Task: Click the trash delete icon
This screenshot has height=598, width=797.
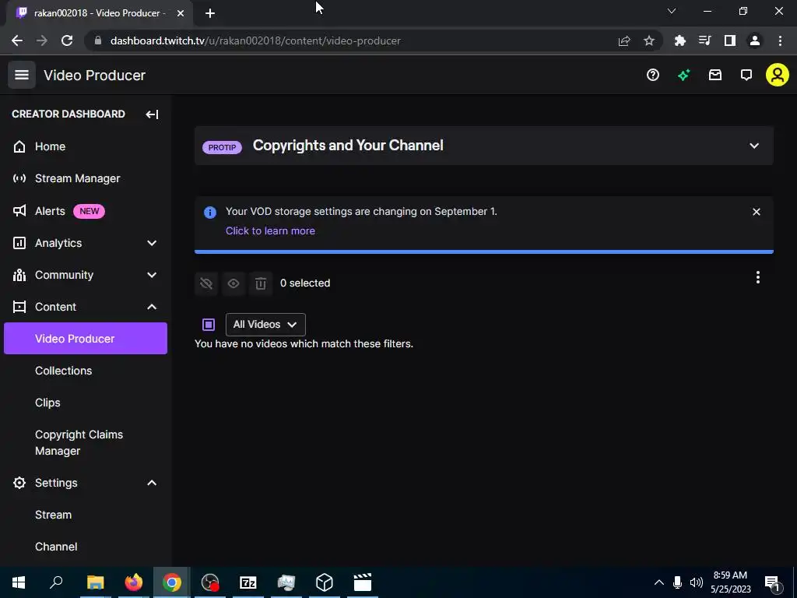Action: (x=261, y=283)
